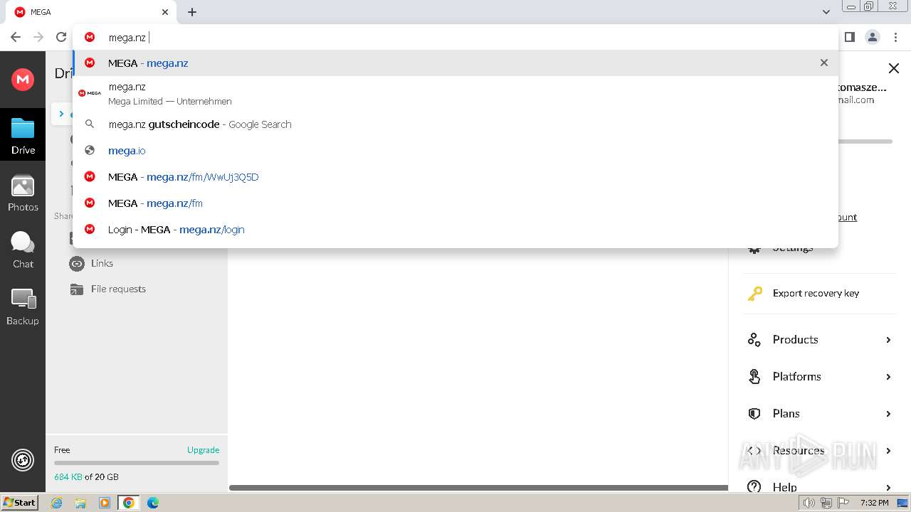Click the horizontal scrollbar at the bottom
Viewport: 911px width, 512px height.
click(478, 488)
